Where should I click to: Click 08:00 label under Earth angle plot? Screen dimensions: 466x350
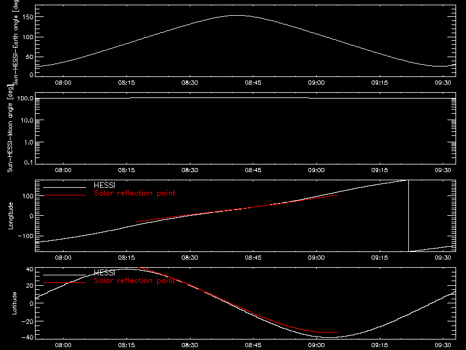pos(63,82)
